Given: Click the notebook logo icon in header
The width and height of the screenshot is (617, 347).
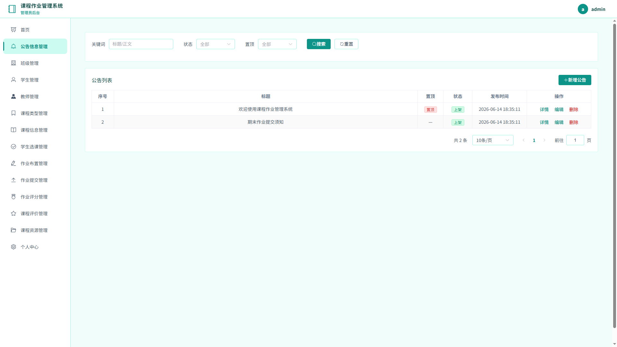Looking at the screenshot, I should coord(12,9).
